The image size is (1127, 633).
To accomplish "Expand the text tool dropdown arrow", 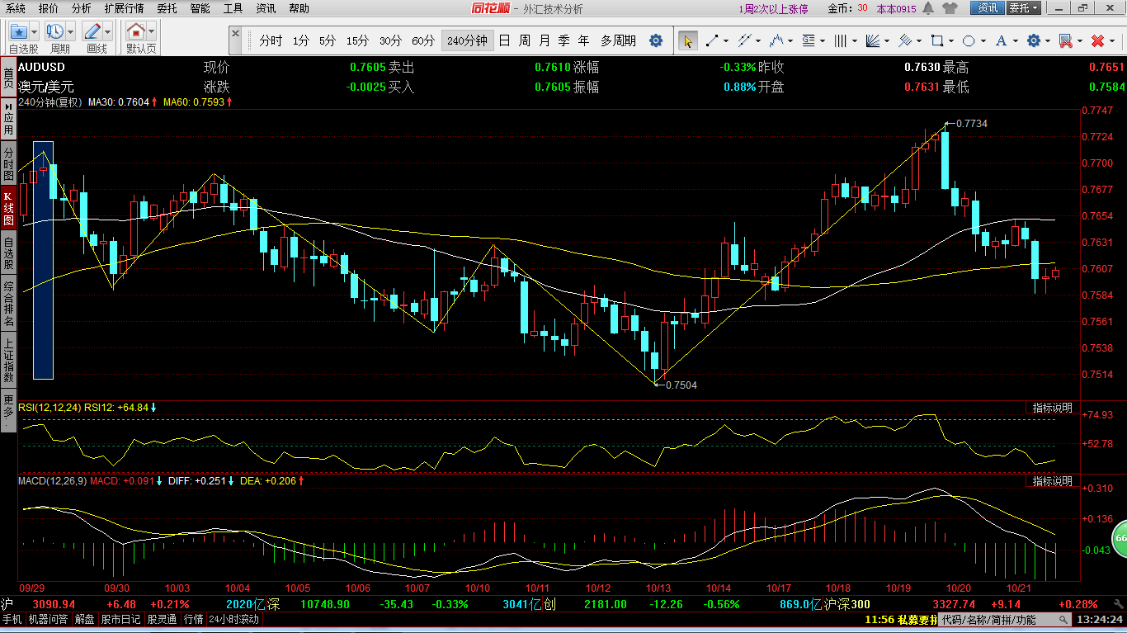I will coord(1014,40).
